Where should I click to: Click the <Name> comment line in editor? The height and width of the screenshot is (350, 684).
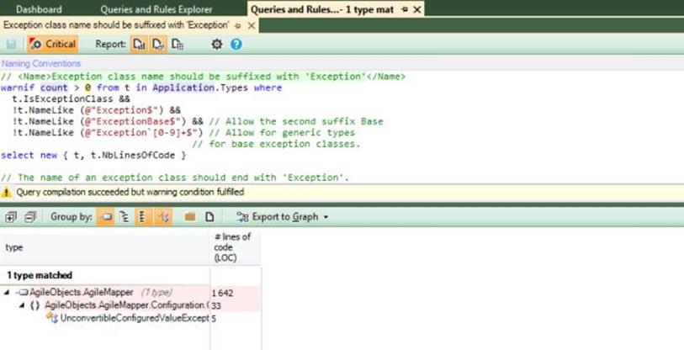pos(203,77)
